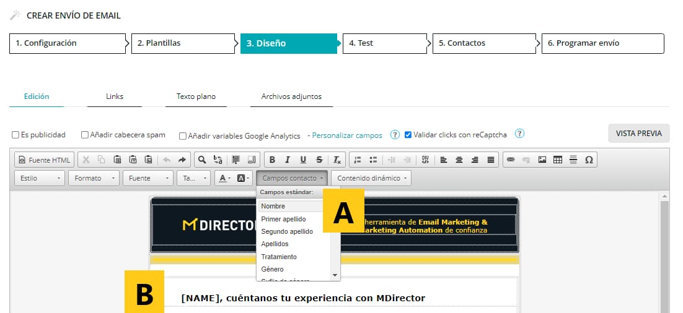Insert a hyperlink with link icon
Viewport: 683px width, 313px height.
click(511, 160)
